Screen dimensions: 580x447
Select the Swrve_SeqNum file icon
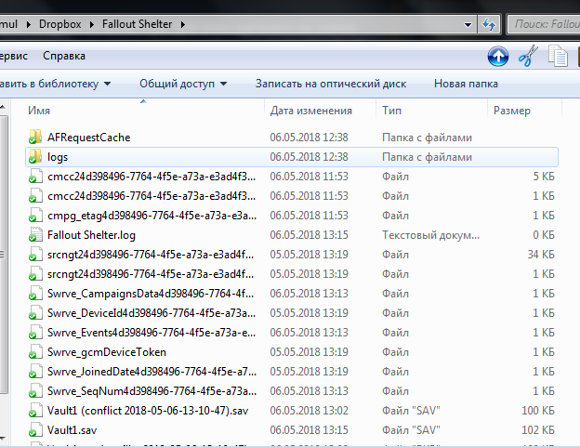(x=34, y=391)
